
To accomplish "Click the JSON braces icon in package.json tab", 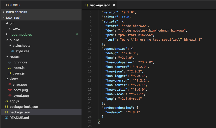I will [x=87, y=5].
